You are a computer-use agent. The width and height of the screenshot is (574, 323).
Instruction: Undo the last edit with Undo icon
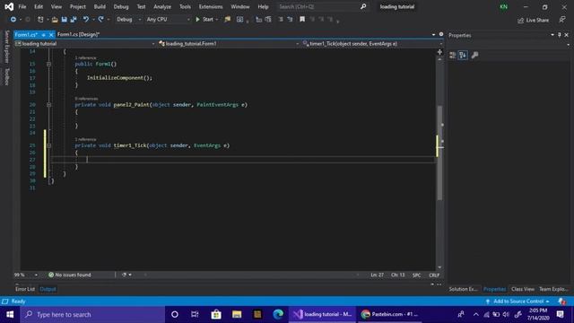click(x=86, y=20)
